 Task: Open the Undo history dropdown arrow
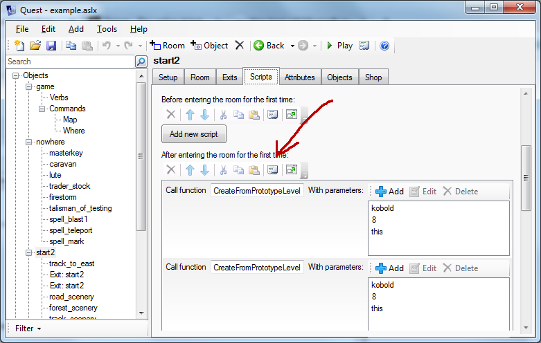pos(118,46)
